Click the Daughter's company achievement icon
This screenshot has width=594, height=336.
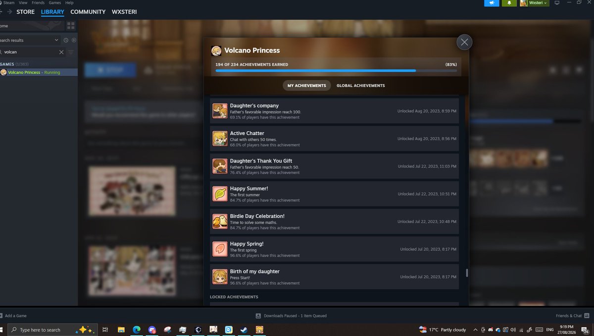(220, 111)
